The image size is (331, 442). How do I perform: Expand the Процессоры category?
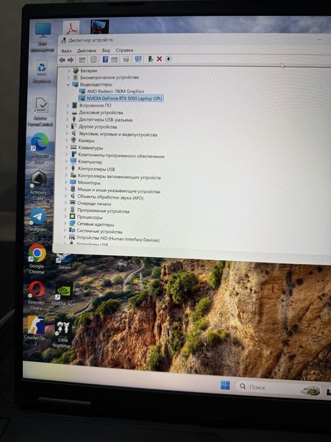66,217
